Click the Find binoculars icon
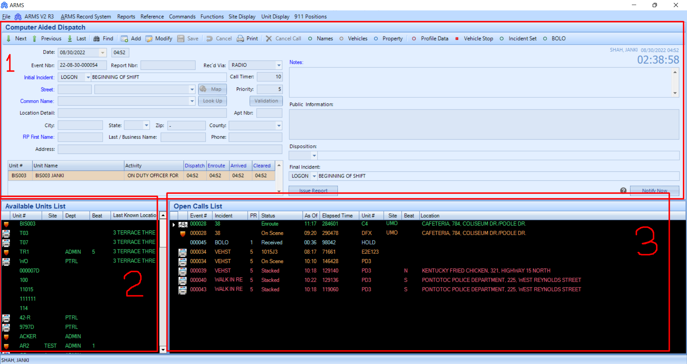 [x=96, y=38]
